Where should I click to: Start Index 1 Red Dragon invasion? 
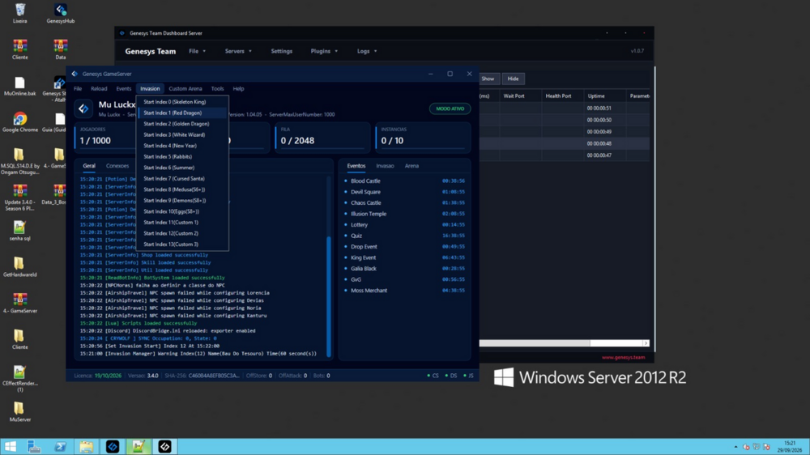[183, 113]
